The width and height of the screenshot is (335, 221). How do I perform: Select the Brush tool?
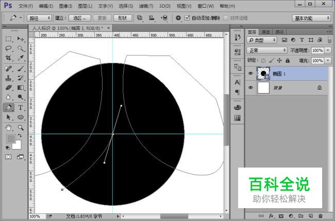click(21, 69)
